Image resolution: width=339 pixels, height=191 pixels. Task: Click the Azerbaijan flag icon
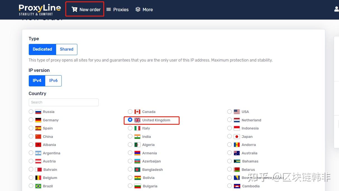(x=137, y=161)
